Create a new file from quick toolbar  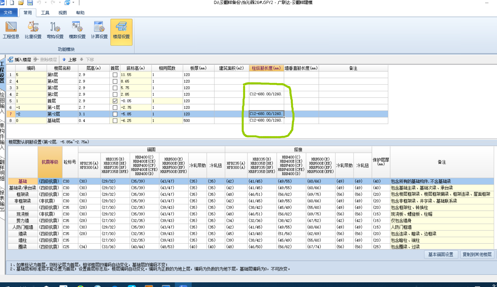point(12,3)
